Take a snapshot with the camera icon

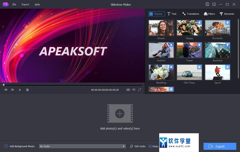(128, 90)
